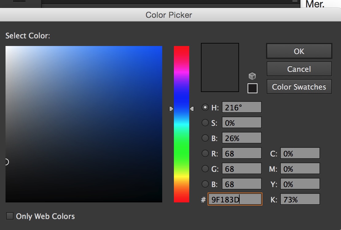Image resolution: width=341 pixels, height=230 pixels.
Task: Click the R field showing 68
Action: [241, 153]
